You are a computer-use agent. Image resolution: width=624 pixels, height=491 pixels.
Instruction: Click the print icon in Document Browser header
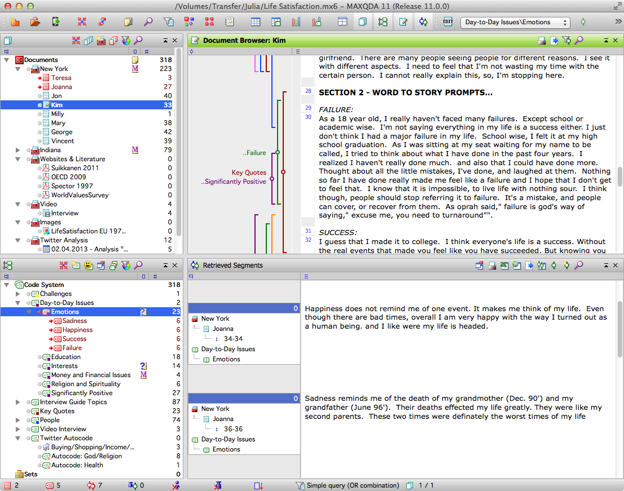[x=542, y=40]
